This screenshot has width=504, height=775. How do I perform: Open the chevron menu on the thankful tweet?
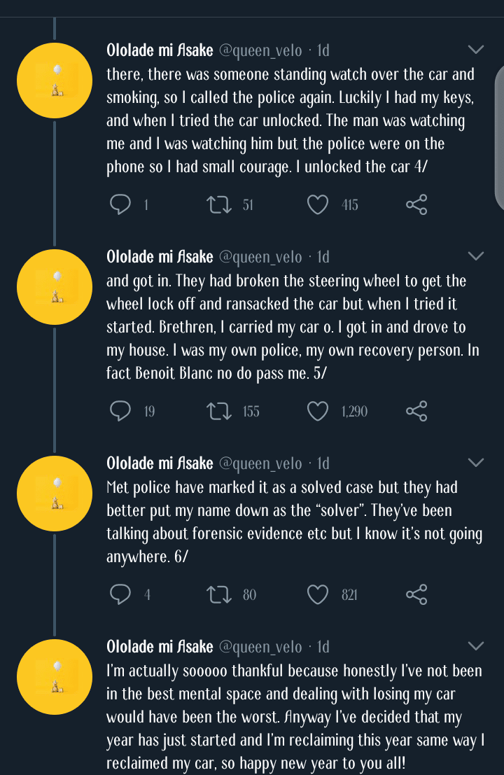[x=475, y=646]
